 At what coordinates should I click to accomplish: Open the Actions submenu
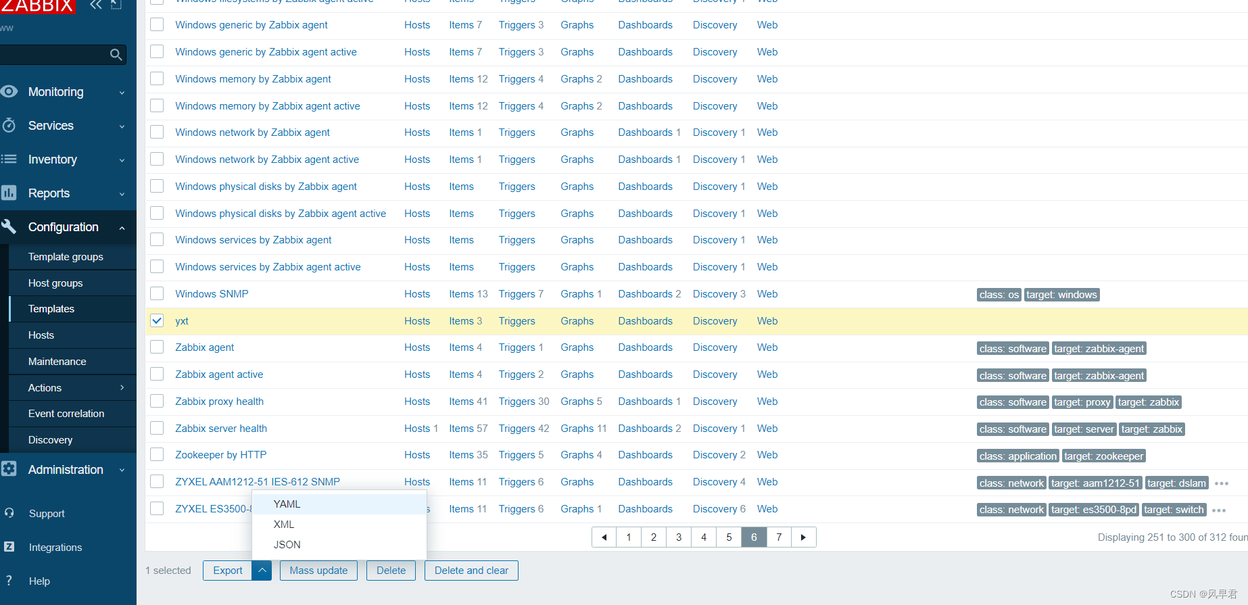tap(72, 387)
